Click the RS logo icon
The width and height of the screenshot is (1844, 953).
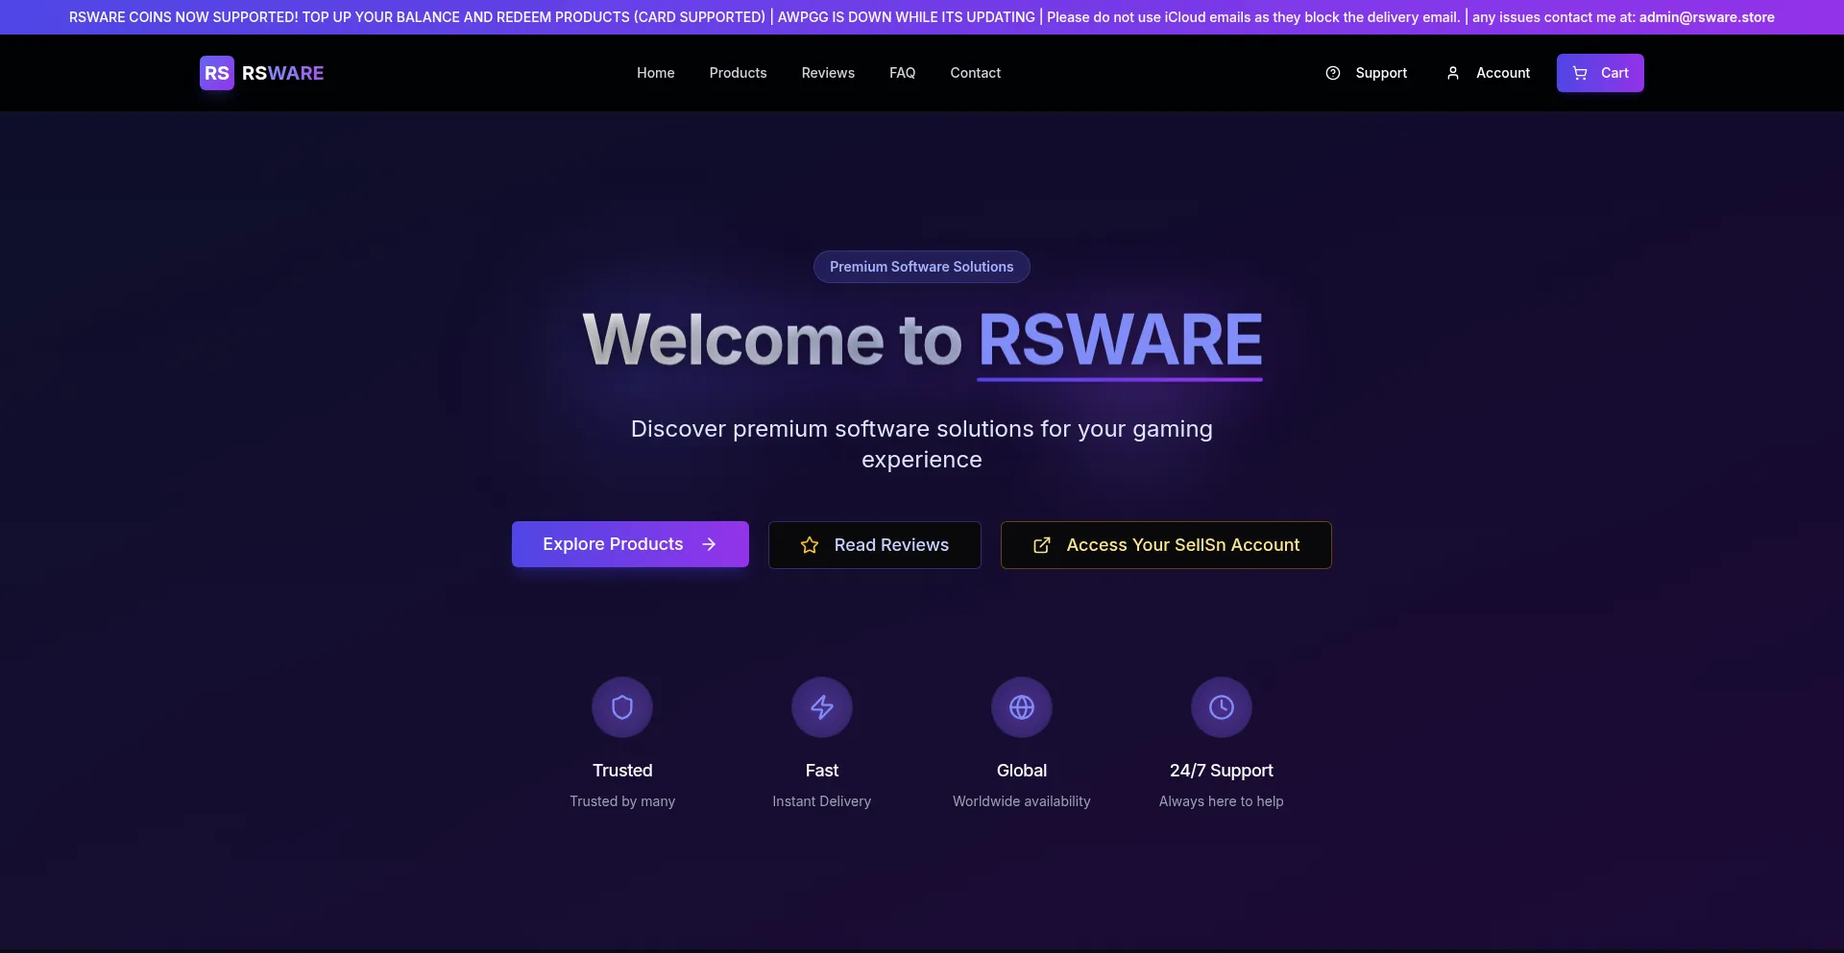click(x=216, y=73)
